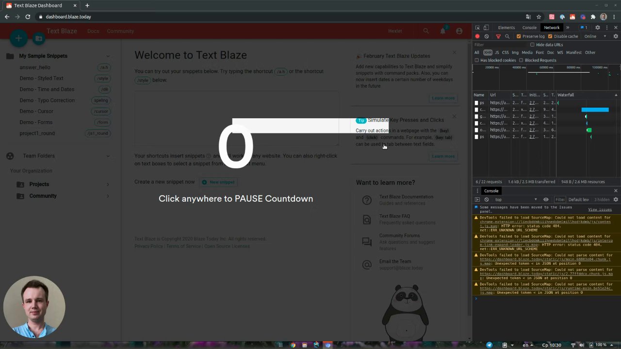Click the red record network log button
The height and width of the screenshot is (349, 621).
pyautogui.click(x=477, y=36)
